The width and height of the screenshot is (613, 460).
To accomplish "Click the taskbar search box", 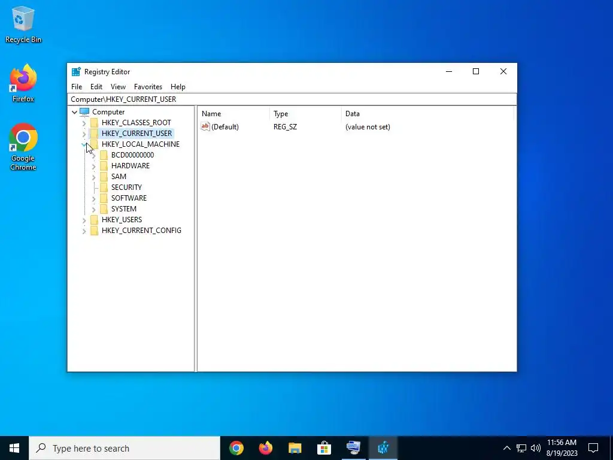I will [125, 448].
